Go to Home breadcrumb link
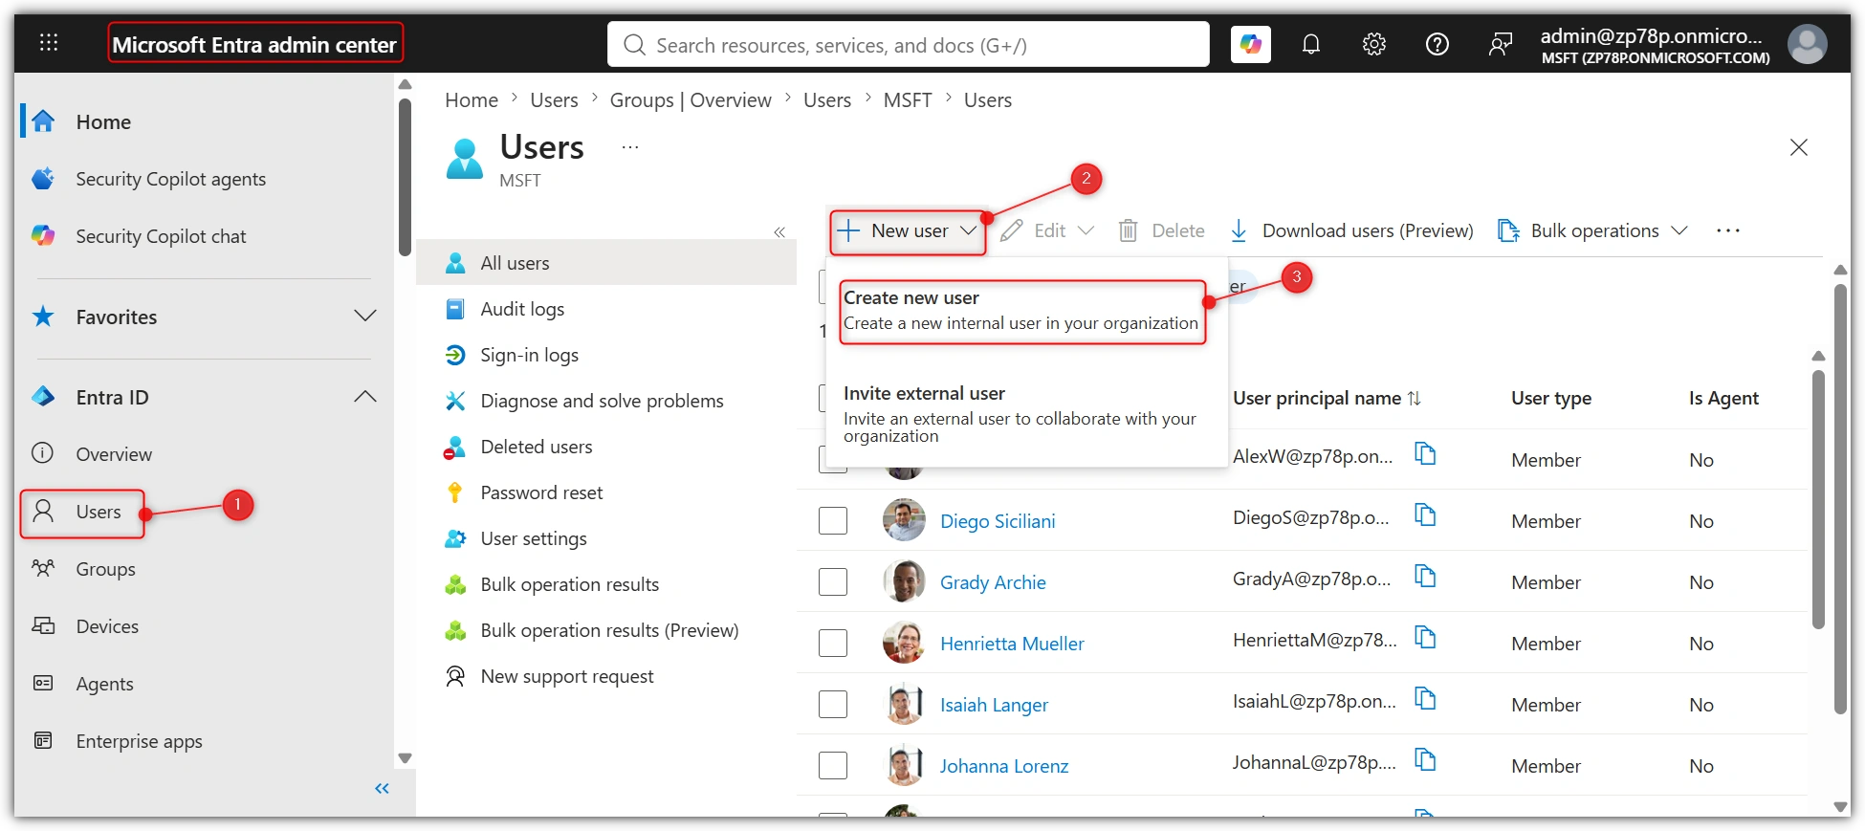 pyautogui.click(x=472, y=99)
